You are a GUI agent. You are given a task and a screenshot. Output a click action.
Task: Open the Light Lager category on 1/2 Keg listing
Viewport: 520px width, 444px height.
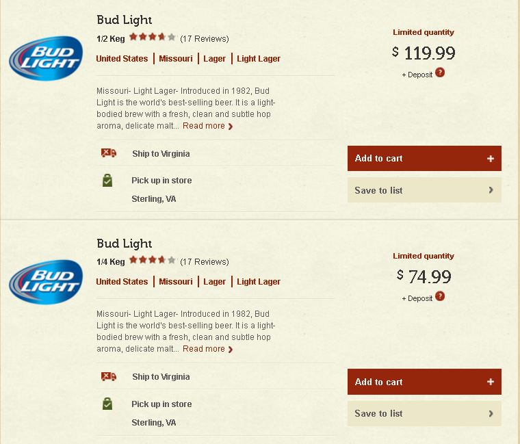259,59
